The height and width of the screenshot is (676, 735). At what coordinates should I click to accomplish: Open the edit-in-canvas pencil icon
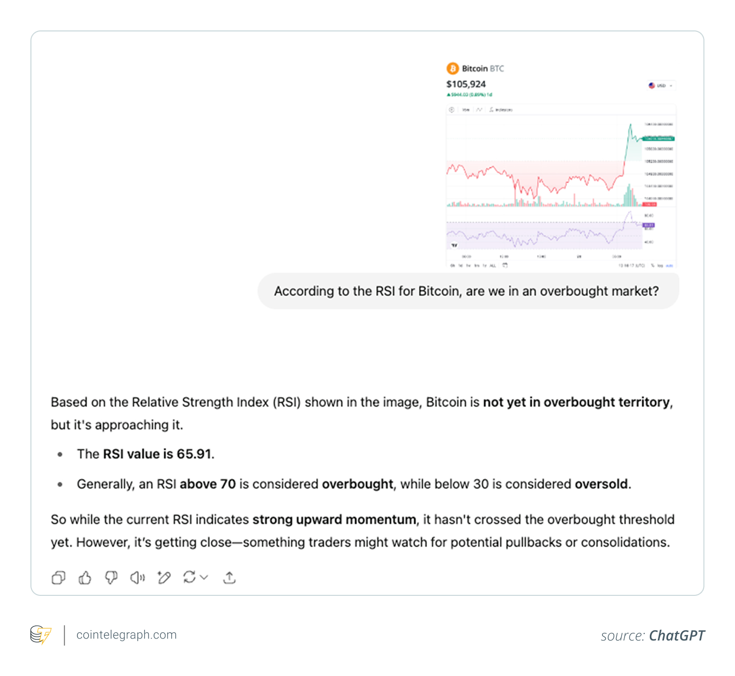[x=164, y=577]
